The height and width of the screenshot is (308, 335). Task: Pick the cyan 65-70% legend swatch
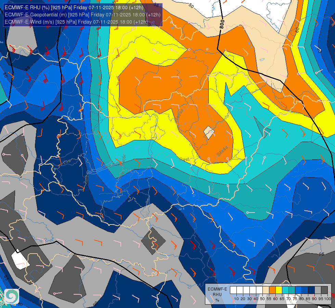(285, 290)
